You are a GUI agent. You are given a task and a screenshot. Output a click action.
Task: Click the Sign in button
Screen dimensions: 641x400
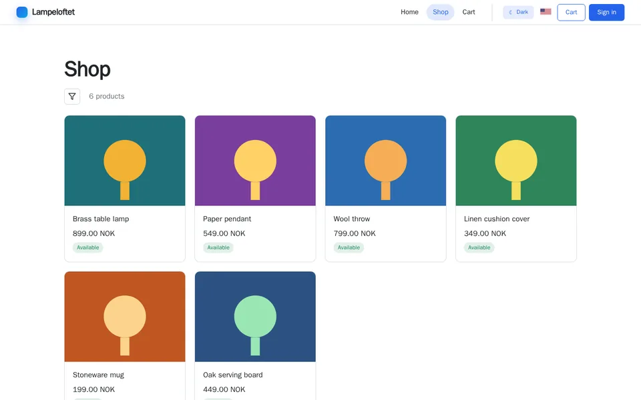point(606,12)
